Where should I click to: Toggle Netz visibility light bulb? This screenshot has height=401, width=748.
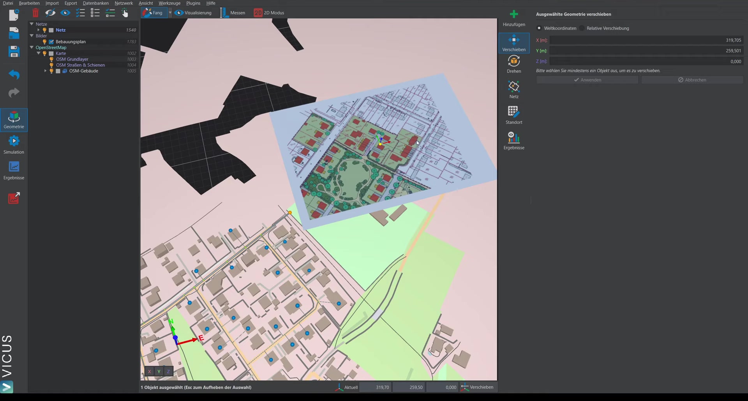(x=44, y=30)
